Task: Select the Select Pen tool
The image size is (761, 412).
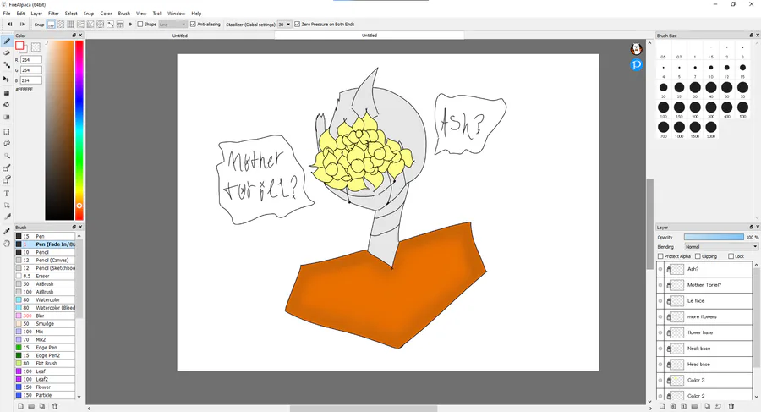Action: [x=7, y=168]
